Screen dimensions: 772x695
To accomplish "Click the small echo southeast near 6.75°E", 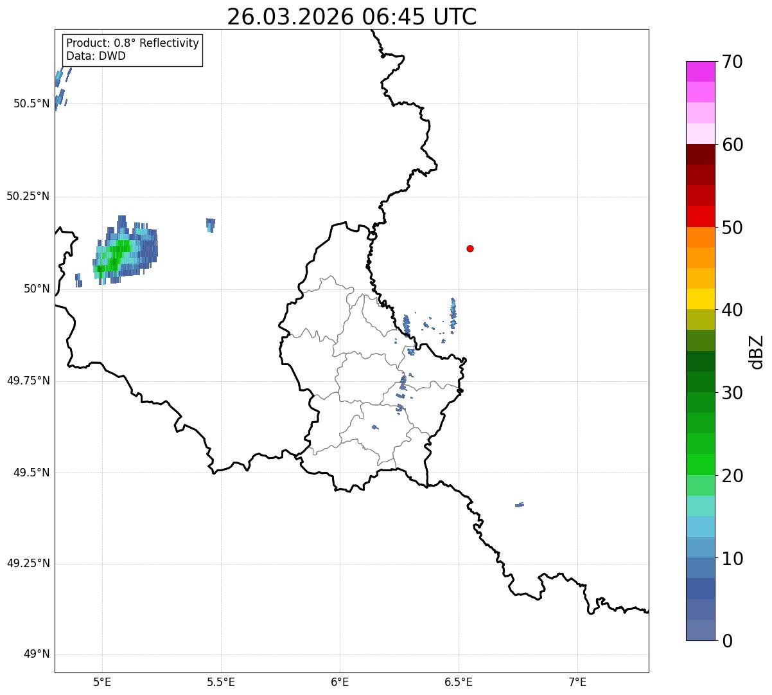I will pos(520,505).
